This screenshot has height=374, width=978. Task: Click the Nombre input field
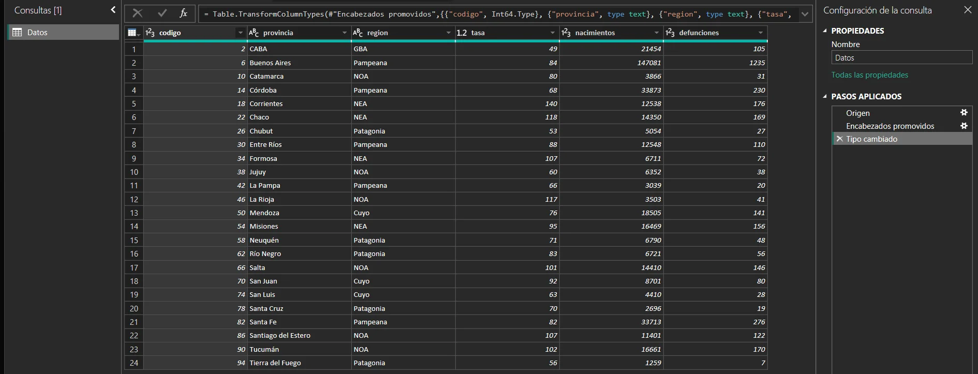click(902, 58)
